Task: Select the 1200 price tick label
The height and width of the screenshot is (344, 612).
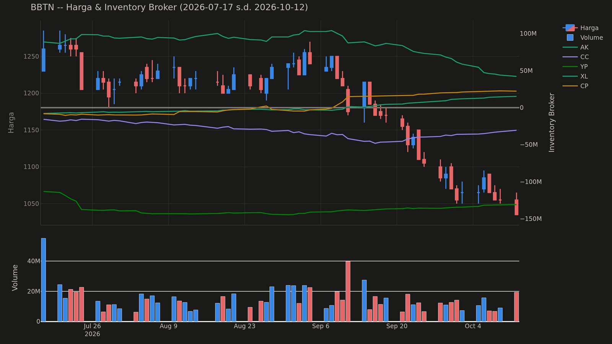Action: click(32, 93)
